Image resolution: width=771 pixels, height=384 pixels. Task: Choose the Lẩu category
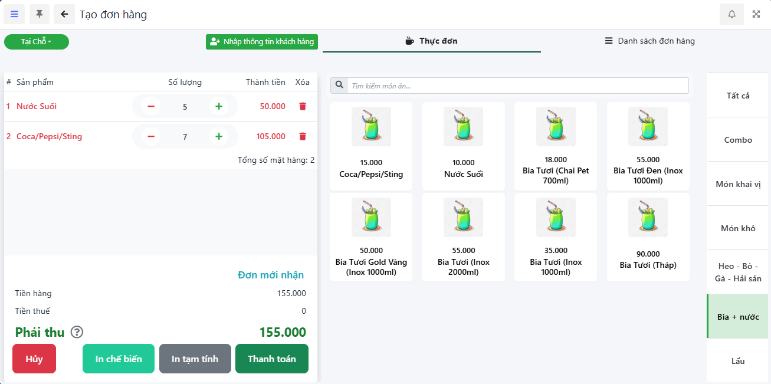coord(737,361)
